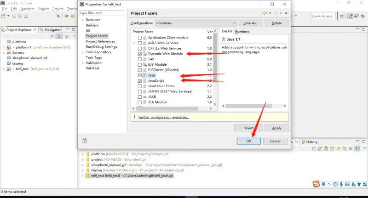Select Project References in properties tree
The width and height of the screenshot is (368, 198).
coord(100,41)
